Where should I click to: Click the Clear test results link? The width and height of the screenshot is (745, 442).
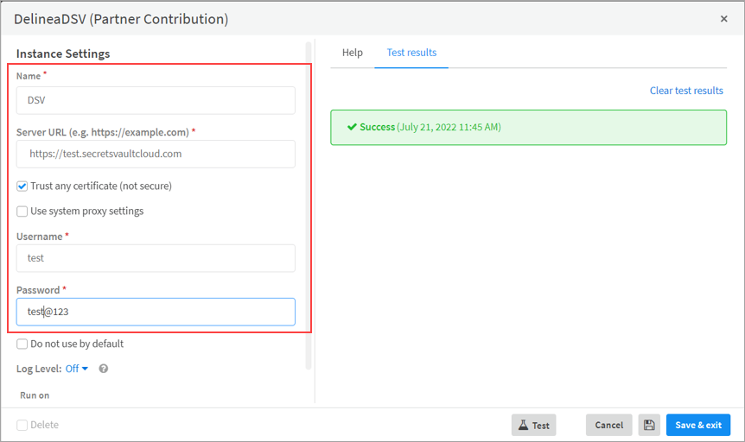point(686,91)
